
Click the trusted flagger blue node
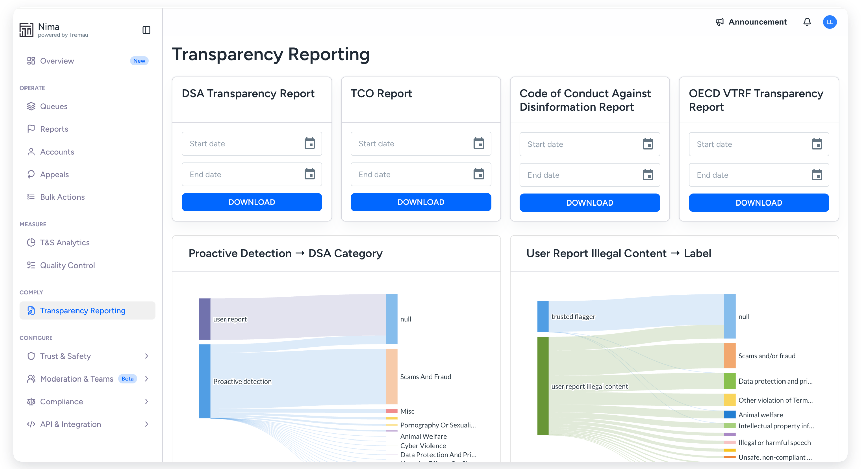pyautogui.click(x=543, y=316)
